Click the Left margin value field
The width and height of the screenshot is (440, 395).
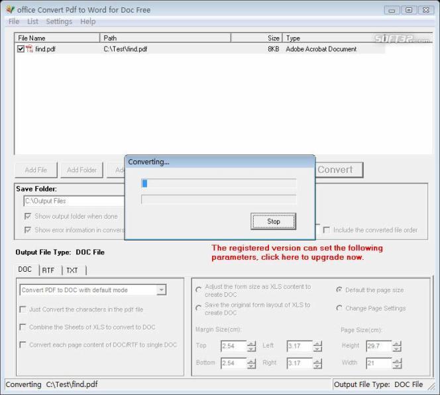tap(300, 346)
